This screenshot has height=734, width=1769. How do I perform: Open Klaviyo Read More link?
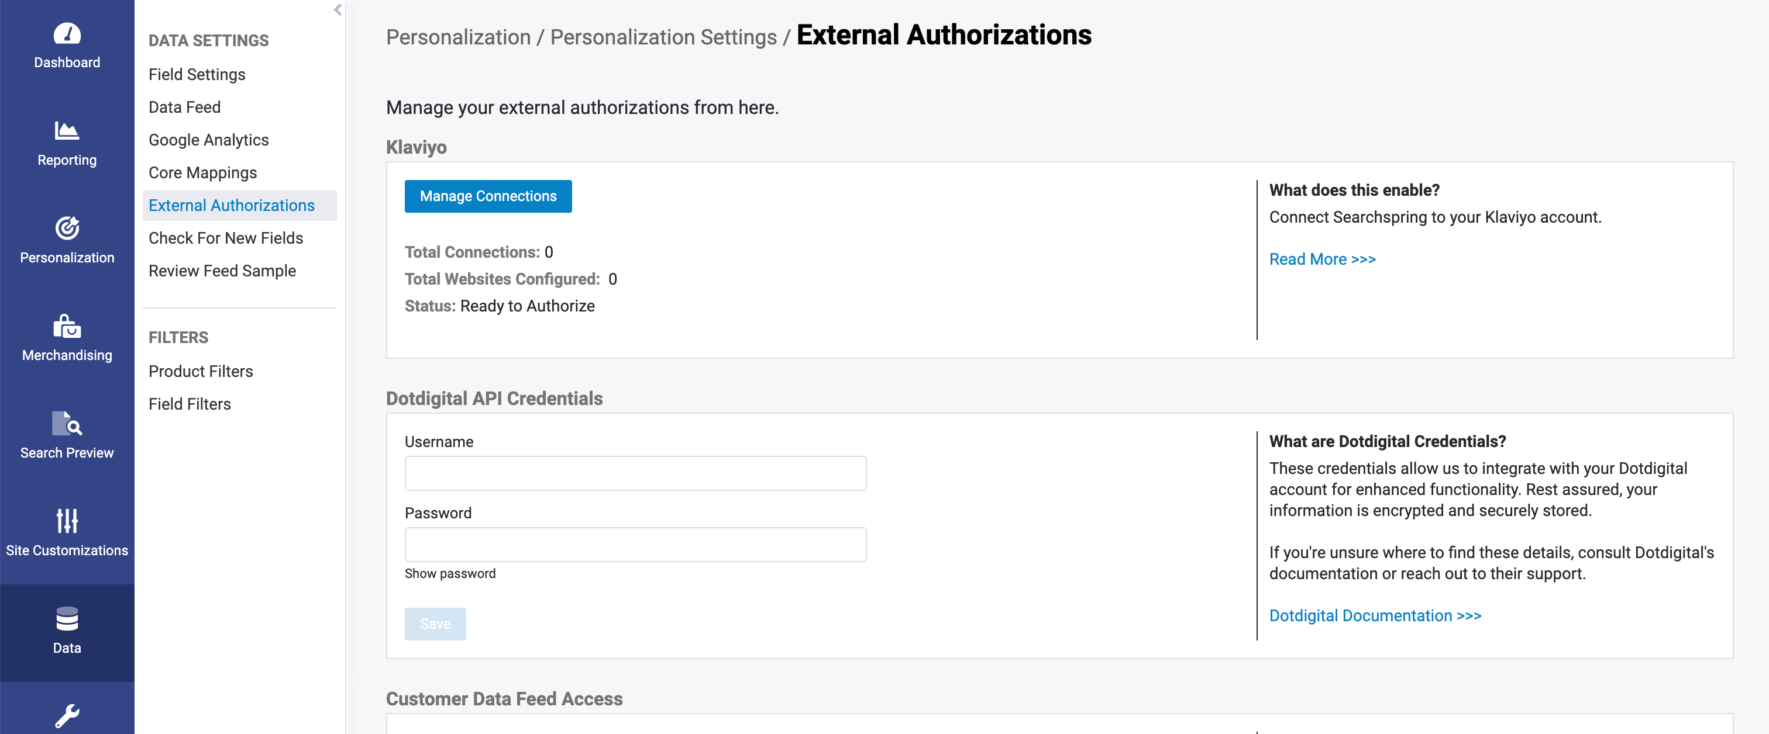(x=1322, y=259)
